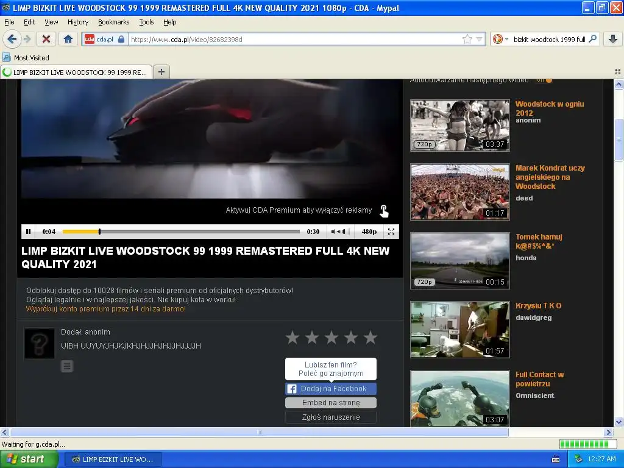Image resolution: width=624 pixels, height=468 pixels.
Task: Open the Home page button
Action: (x=68, y=39)
